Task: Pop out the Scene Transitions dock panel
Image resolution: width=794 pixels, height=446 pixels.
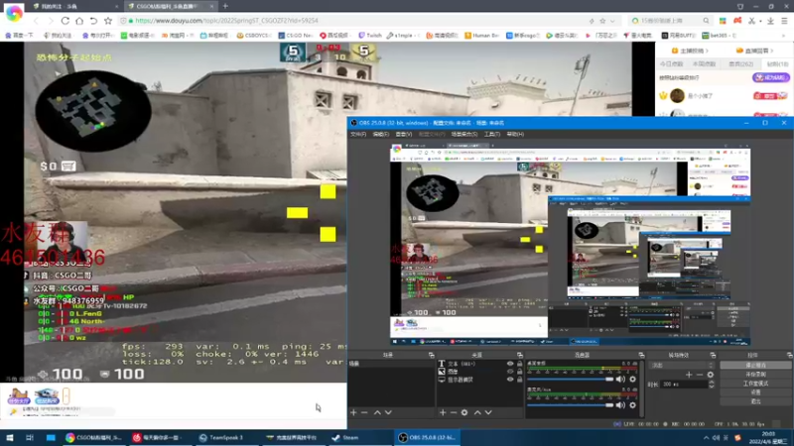Action: tap(713, 355)
